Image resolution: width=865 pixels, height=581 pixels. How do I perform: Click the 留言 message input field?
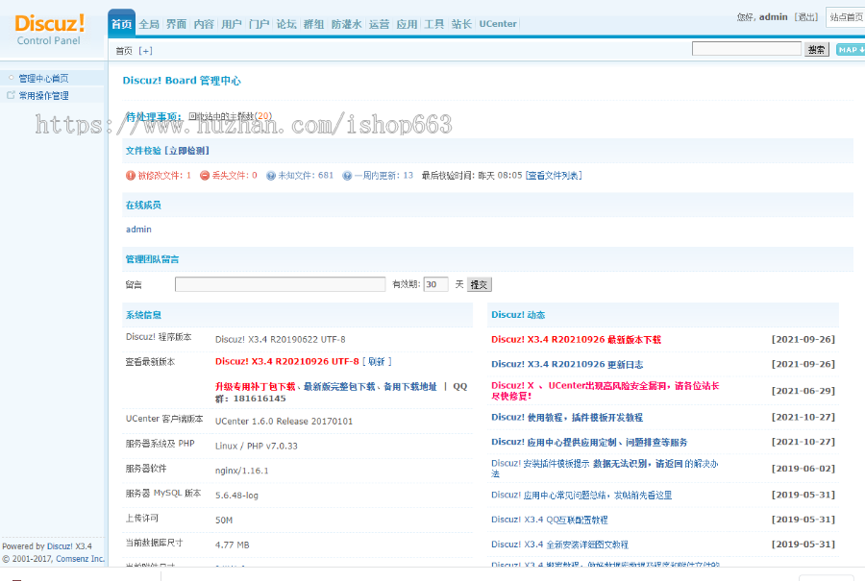[x=281, y=284]
